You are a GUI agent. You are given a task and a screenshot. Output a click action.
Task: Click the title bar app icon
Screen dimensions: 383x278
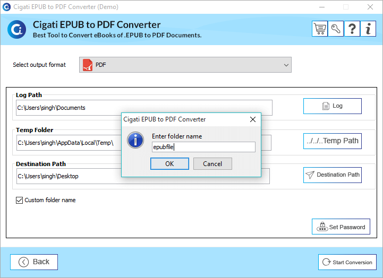6,7
